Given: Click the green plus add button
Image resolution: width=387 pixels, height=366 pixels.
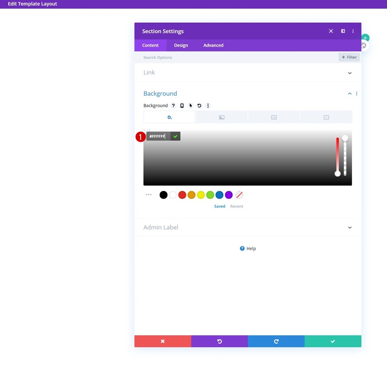Looking at the screenshot, I should [365, 38].
